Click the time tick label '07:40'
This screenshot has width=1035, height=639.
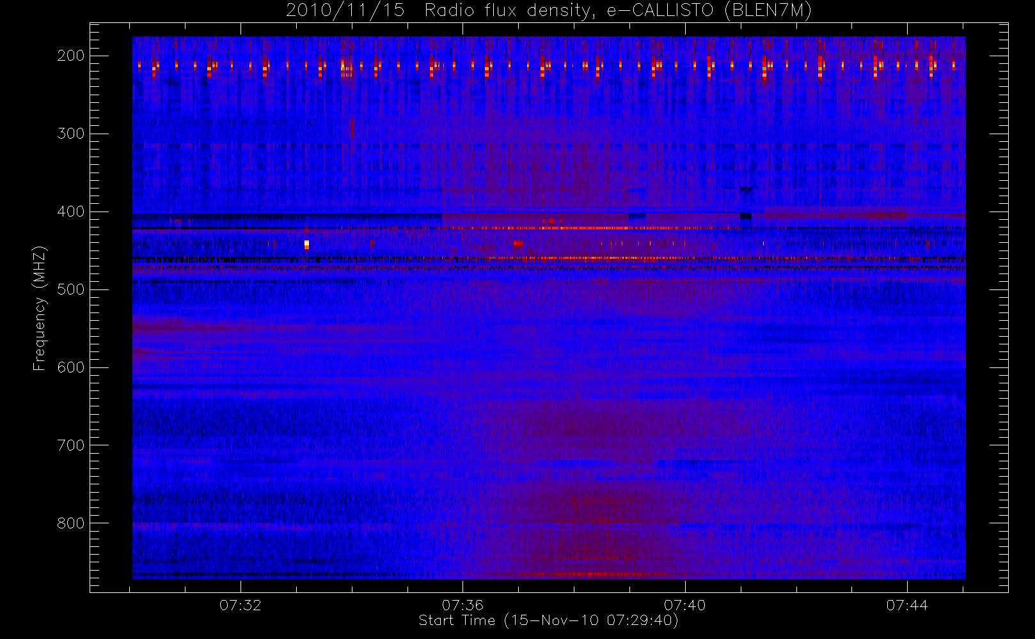[684, 605]
